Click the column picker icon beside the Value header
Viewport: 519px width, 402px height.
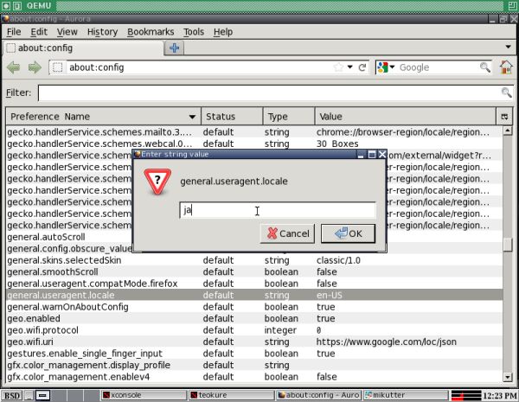(x=504, y=117)
